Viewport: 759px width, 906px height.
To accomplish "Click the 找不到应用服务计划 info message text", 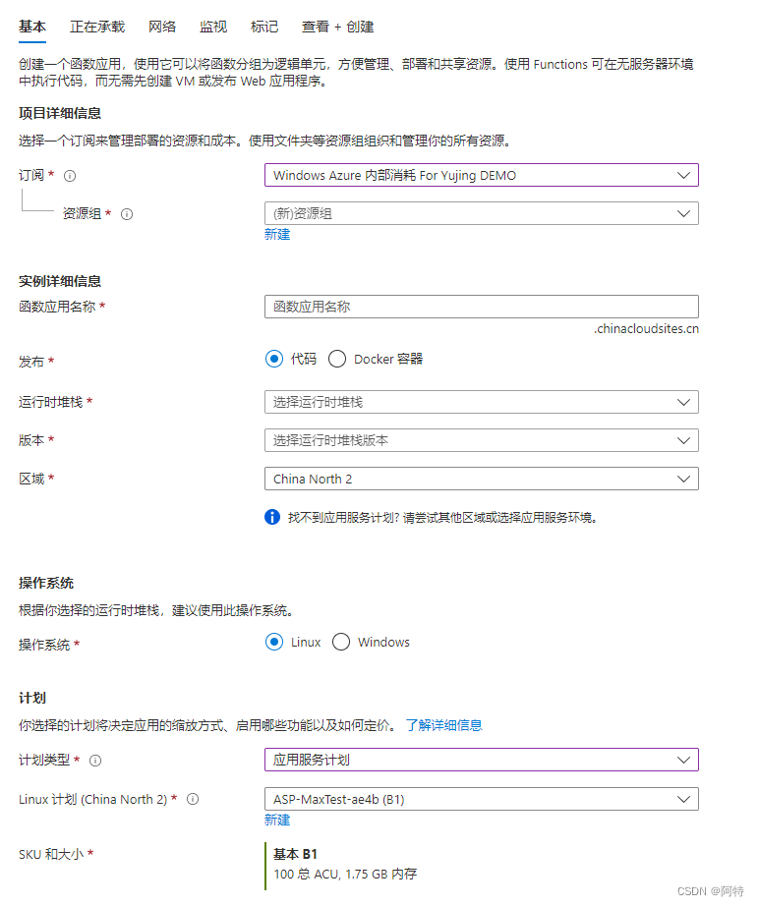I will pos(442,518).
